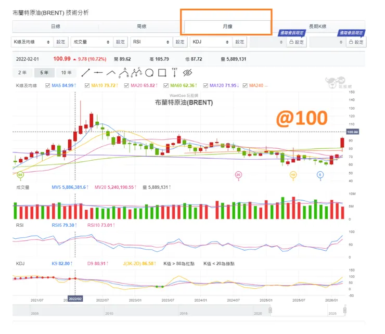Toggle hide drawings eye icon
This screenshot has width=385, height=334.
(187, 73)
